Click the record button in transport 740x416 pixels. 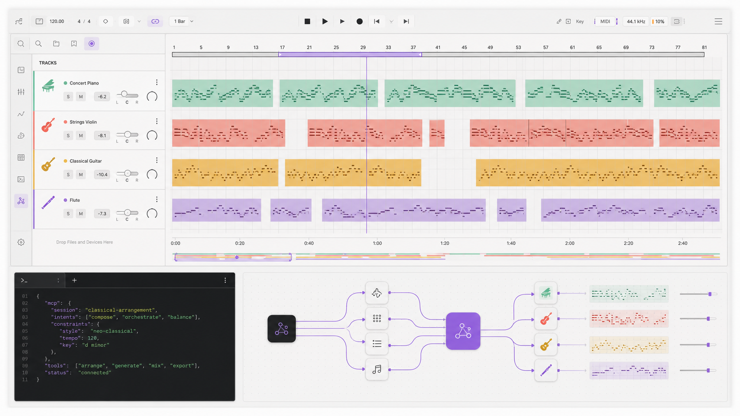point(359,21)
